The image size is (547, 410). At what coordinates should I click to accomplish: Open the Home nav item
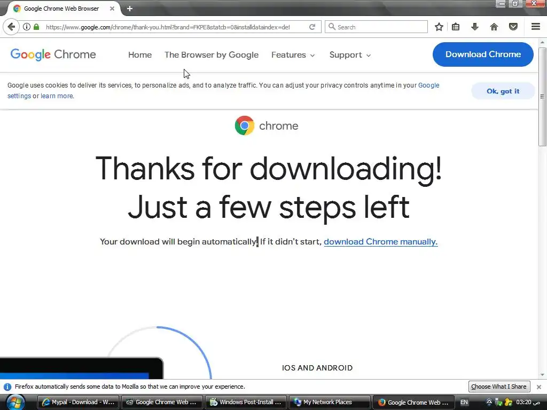pos(140,55)
